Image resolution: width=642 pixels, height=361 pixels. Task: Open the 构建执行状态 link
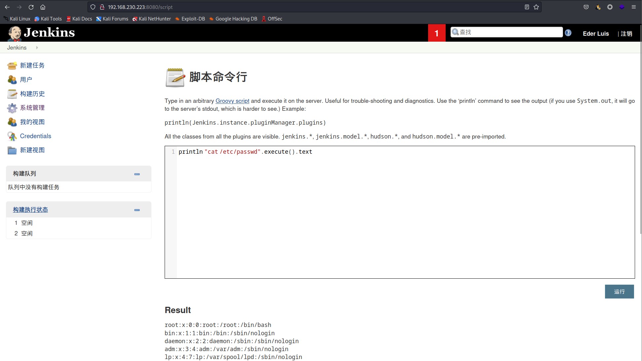[30, 210]
